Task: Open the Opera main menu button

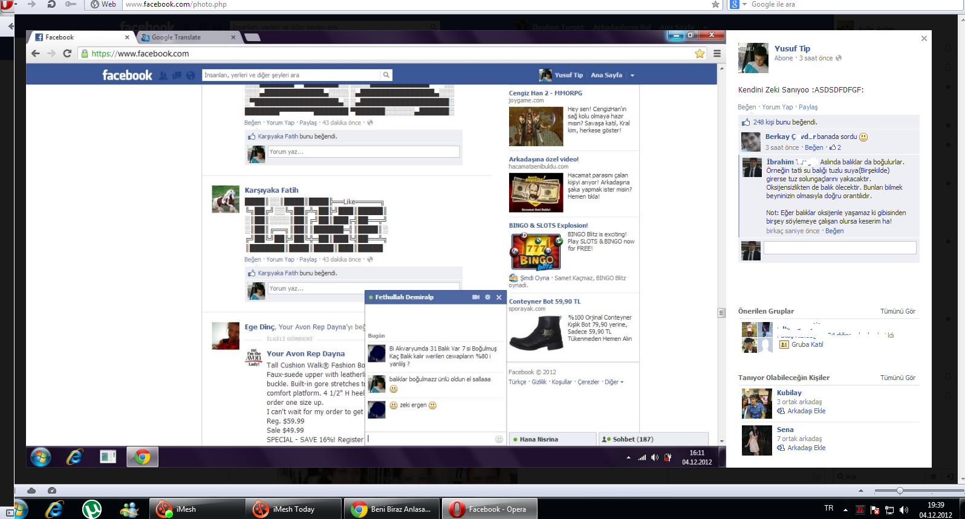Action: (x=6, y=4)
